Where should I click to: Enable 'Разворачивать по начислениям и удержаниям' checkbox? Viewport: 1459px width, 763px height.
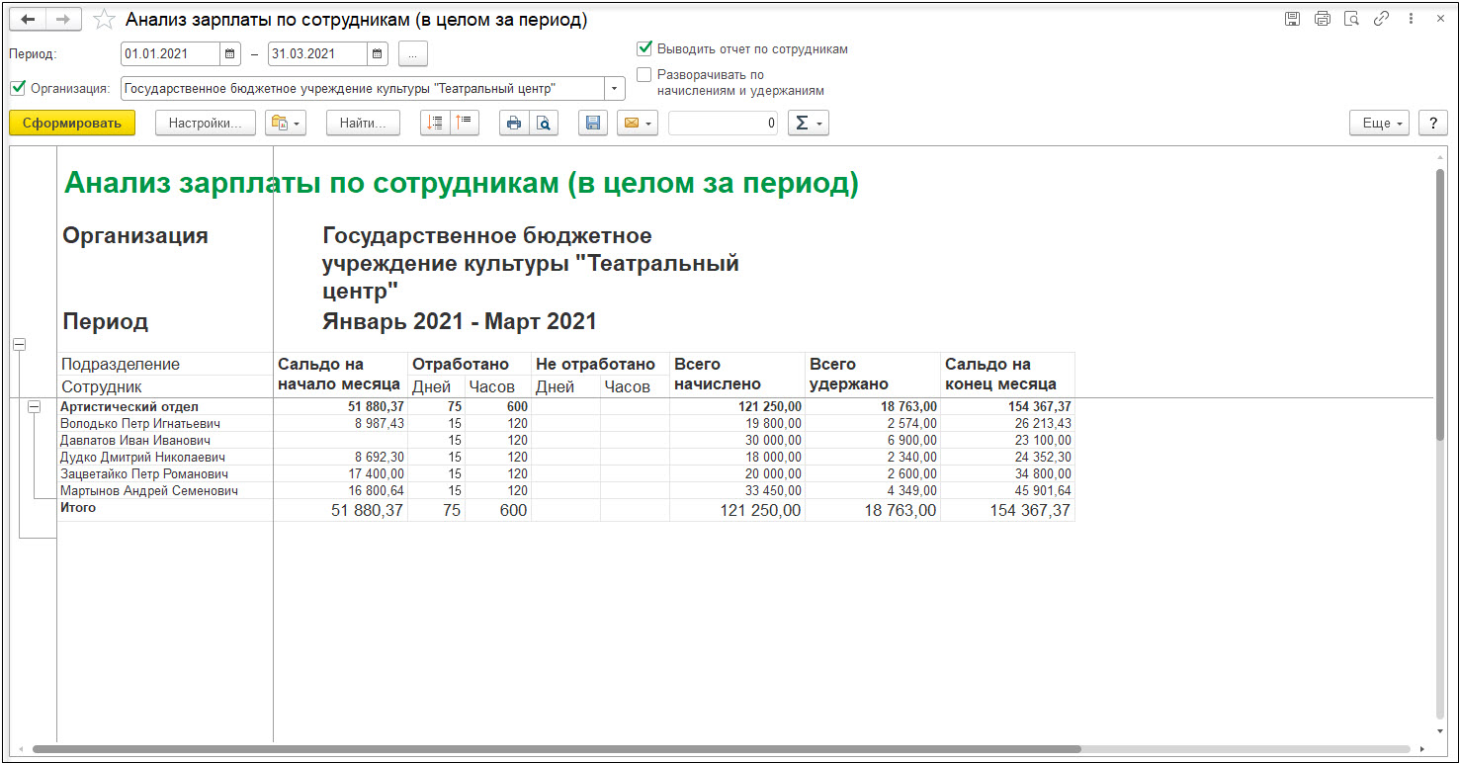644,74
